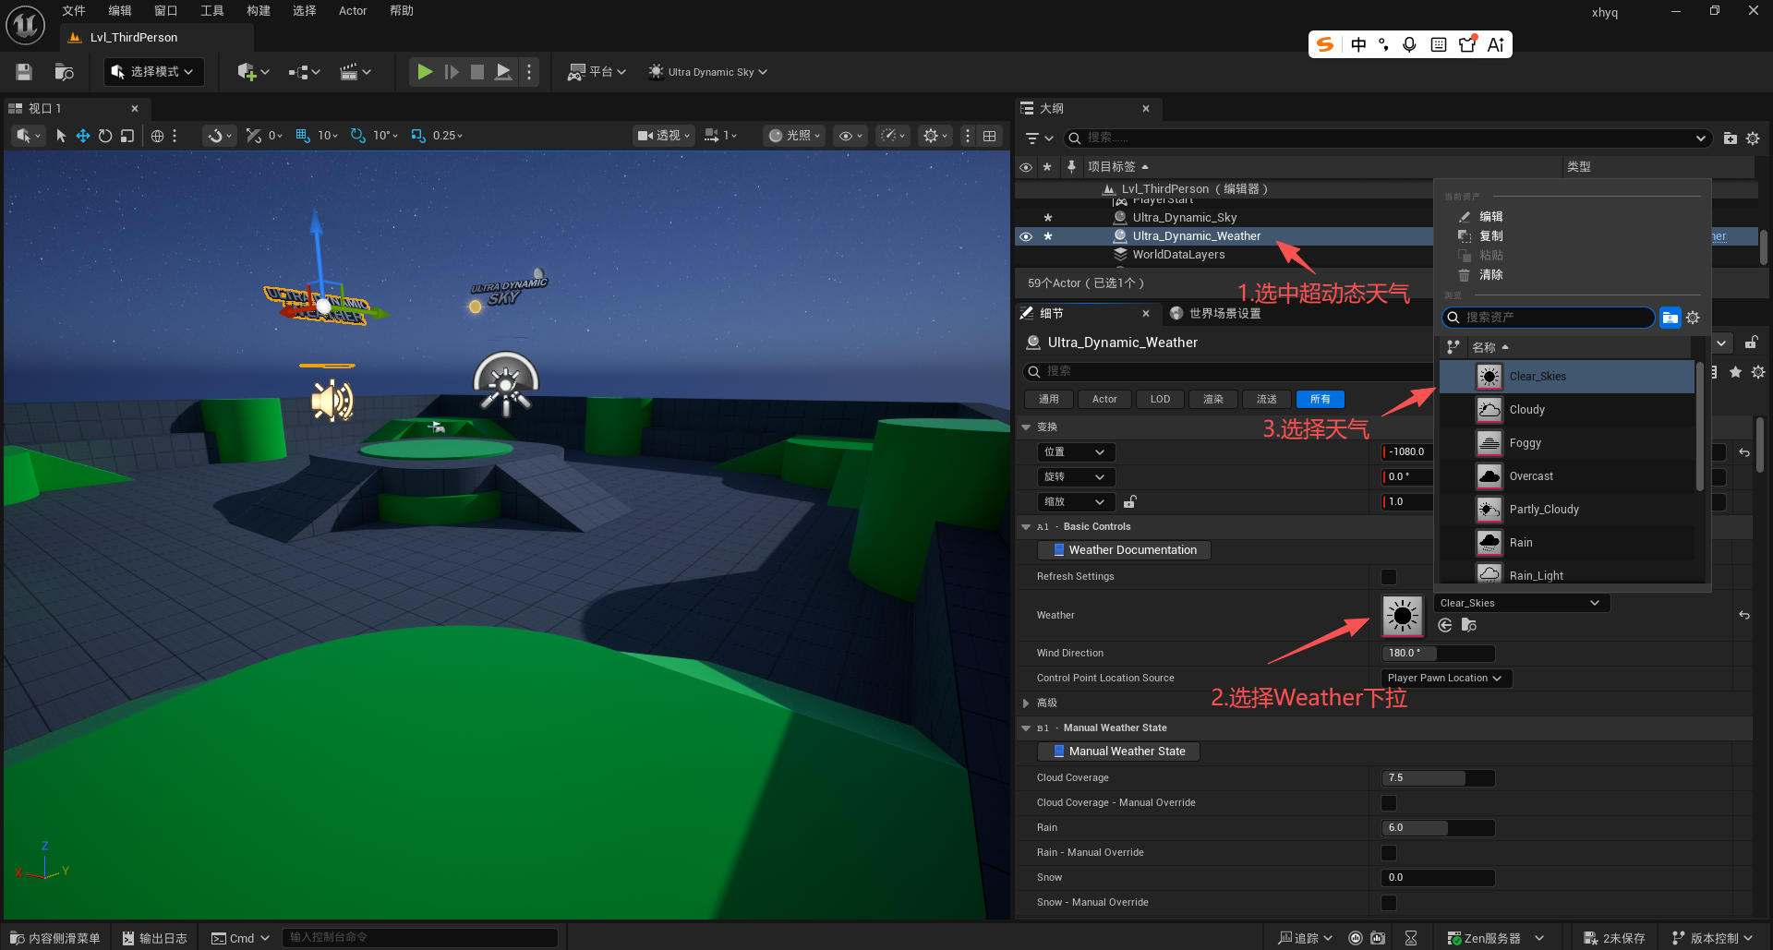The height and width of the screenshot is (950, 1773).
Task: Open viewport layout grid icon
Action: 990,136
